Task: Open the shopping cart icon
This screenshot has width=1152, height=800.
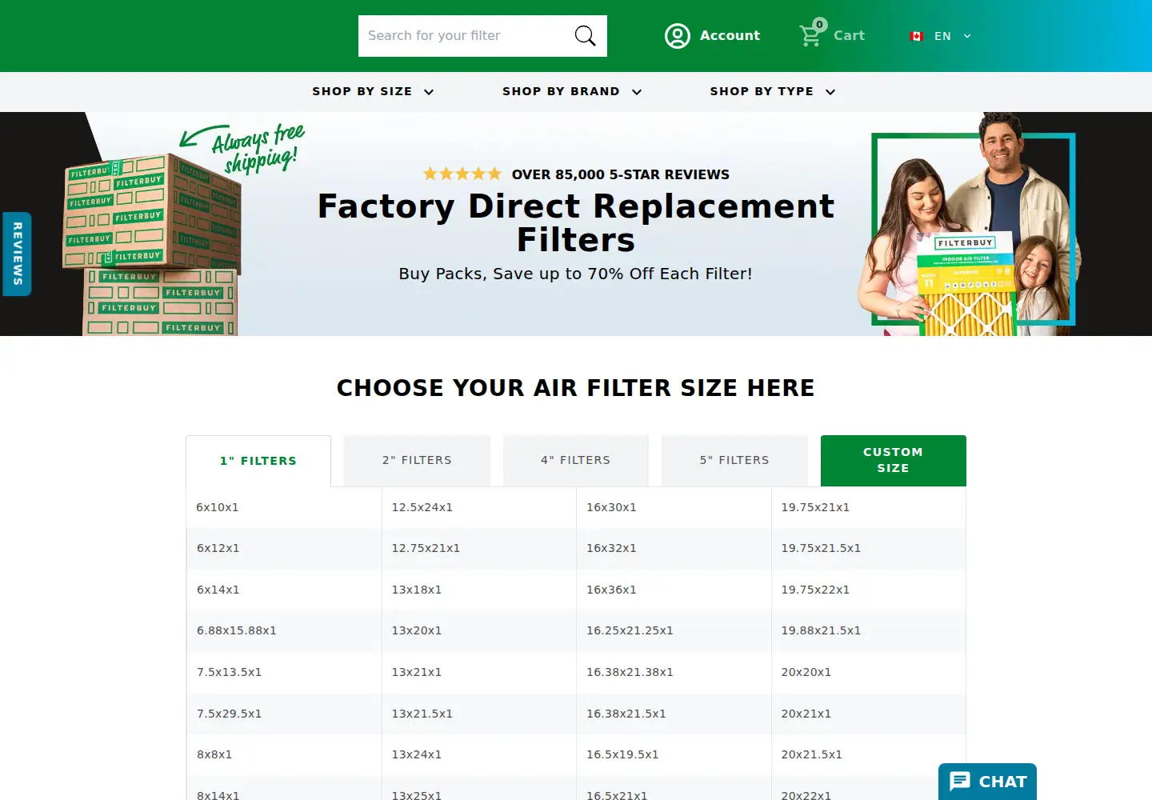Action: point(810,35)
